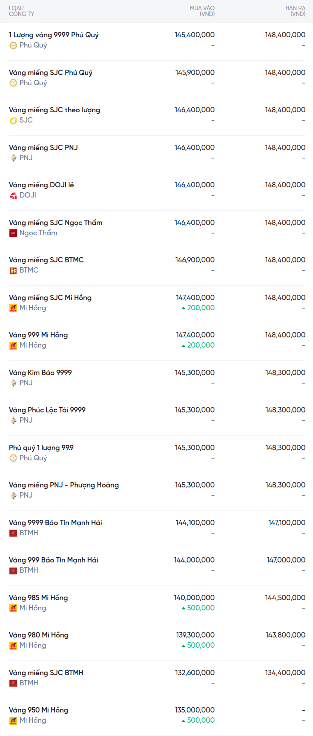
Task: Click the Mi Hồng logo under Vàng 950 Mi Hồng
Action: tap(13, 720)
